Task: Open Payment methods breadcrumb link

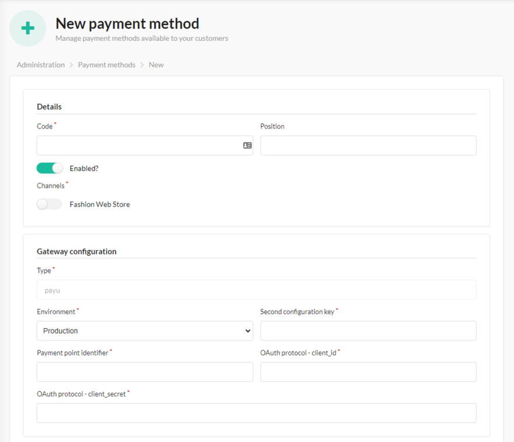Action: (x=106, y=65)
